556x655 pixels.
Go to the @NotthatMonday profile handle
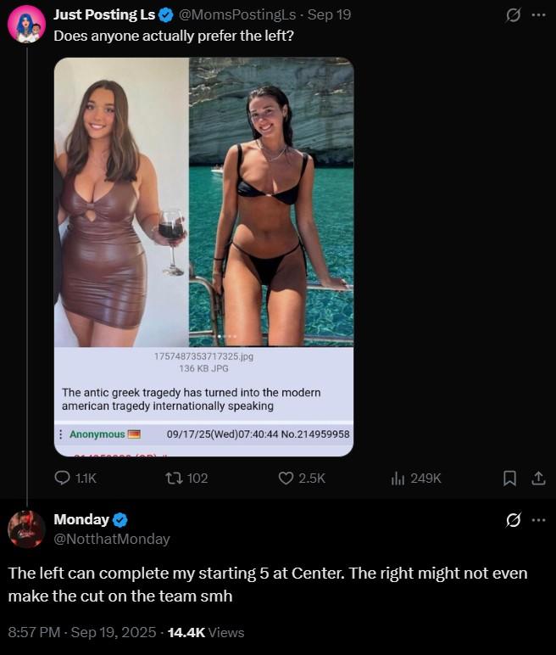112,539
